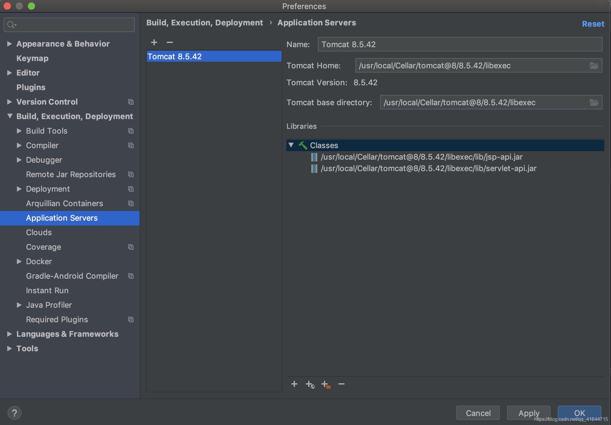Select the jsp-api.jar library entry

(422, 157)
